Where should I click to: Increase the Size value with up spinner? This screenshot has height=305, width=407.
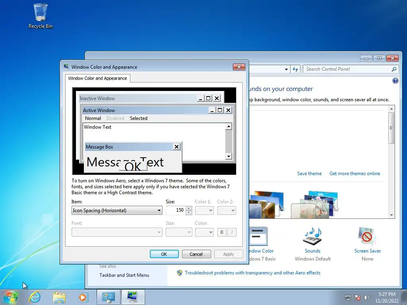tap(189, 208)
